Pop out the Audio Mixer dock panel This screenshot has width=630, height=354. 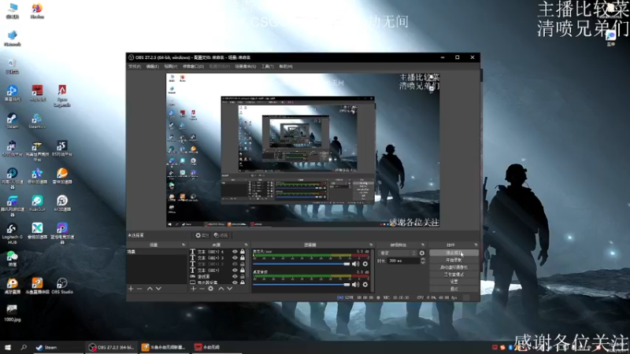[371, 245]
